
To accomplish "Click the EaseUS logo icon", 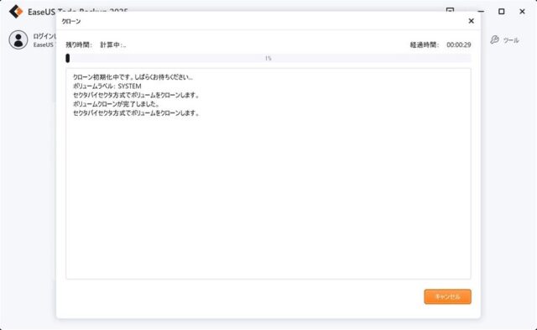I will tap(16, 12).
